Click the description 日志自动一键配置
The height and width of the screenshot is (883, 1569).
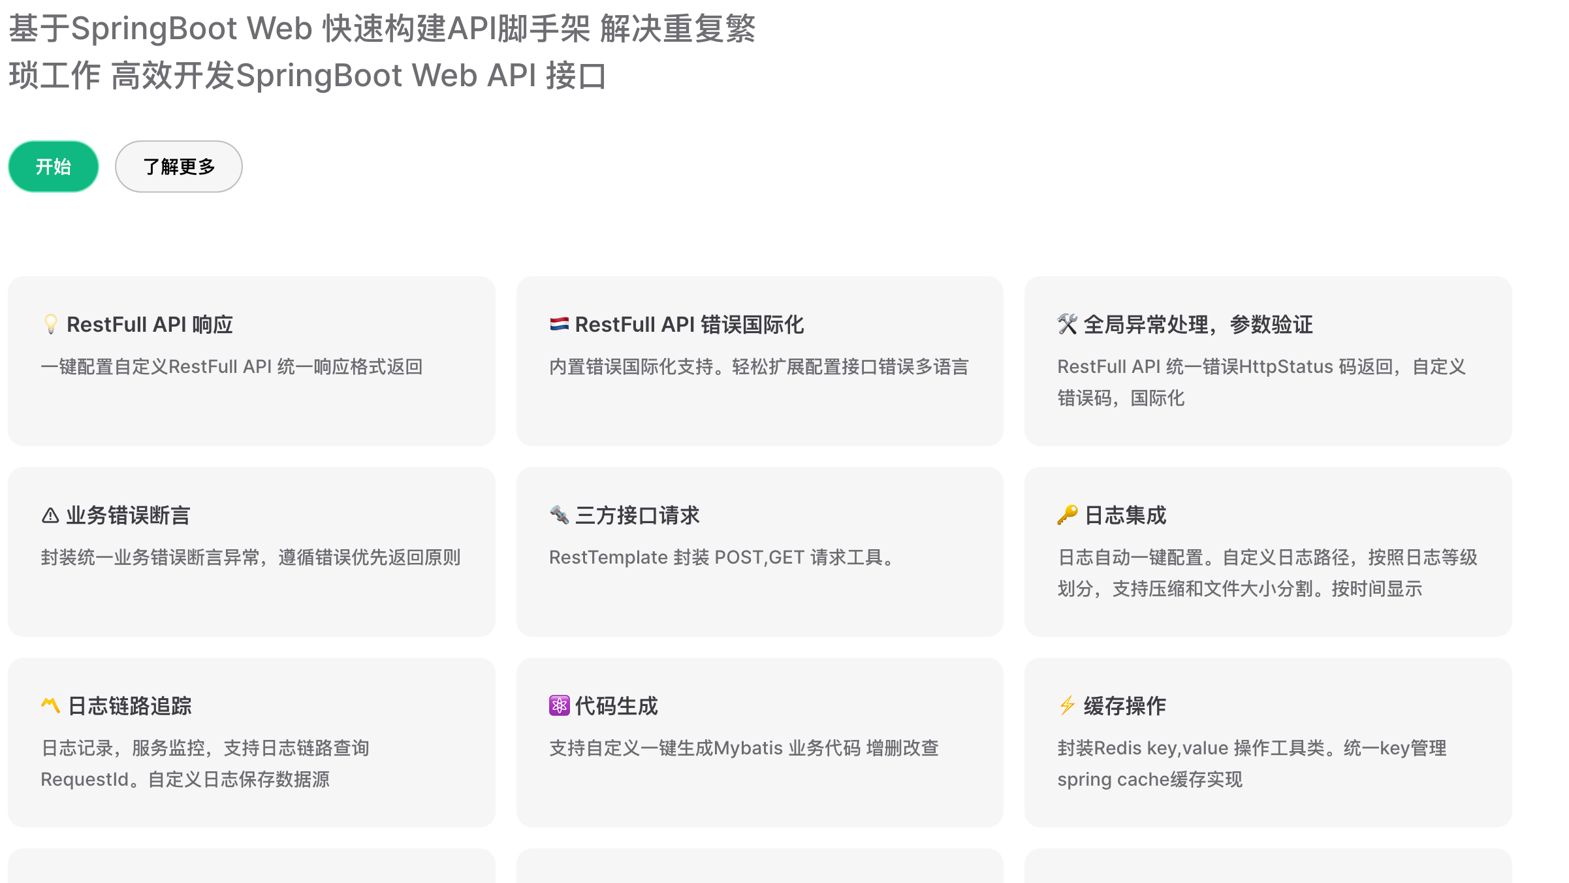point(1267,573)
